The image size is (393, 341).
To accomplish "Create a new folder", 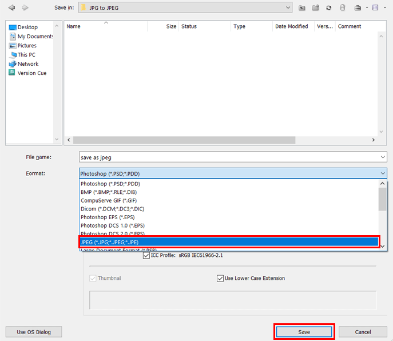I will click(315, 8).
